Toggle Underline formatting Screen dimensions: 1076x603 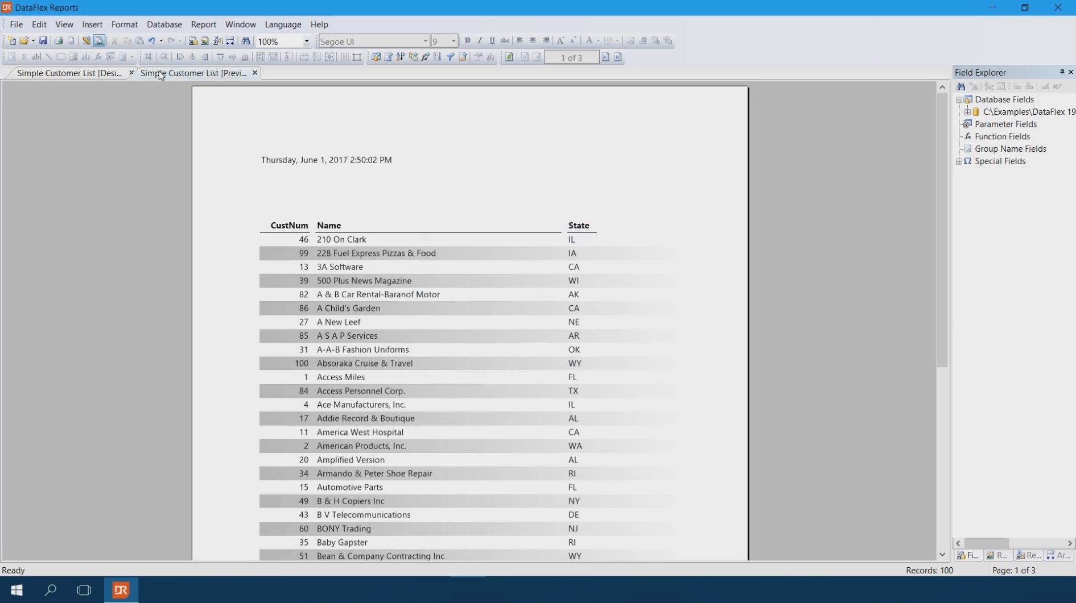pos(492,41)
